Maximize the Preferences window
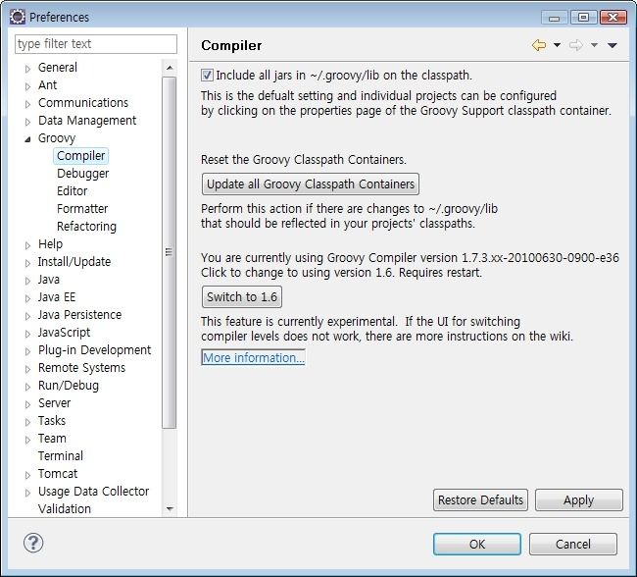This screenshot has height=577, width=637. point(583,18)
